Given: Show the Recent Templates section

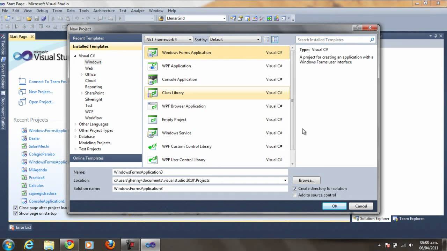Looking at the screenshot, I should coord(106,38).
